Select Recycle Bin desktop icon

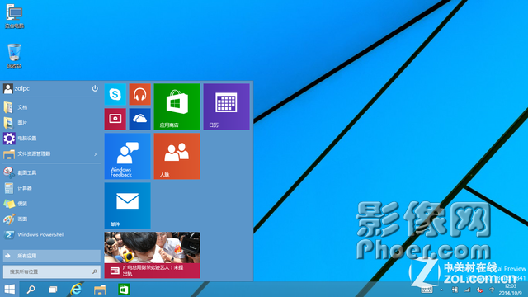click(15, 56)
